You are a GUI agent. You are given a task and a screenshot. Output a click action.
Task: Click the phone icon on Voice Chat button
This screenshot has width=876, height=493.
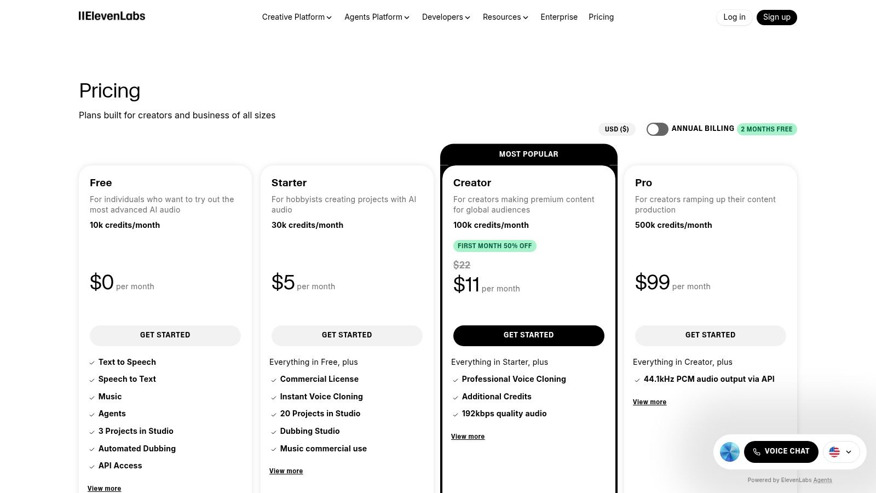click(x=757, y=451)
